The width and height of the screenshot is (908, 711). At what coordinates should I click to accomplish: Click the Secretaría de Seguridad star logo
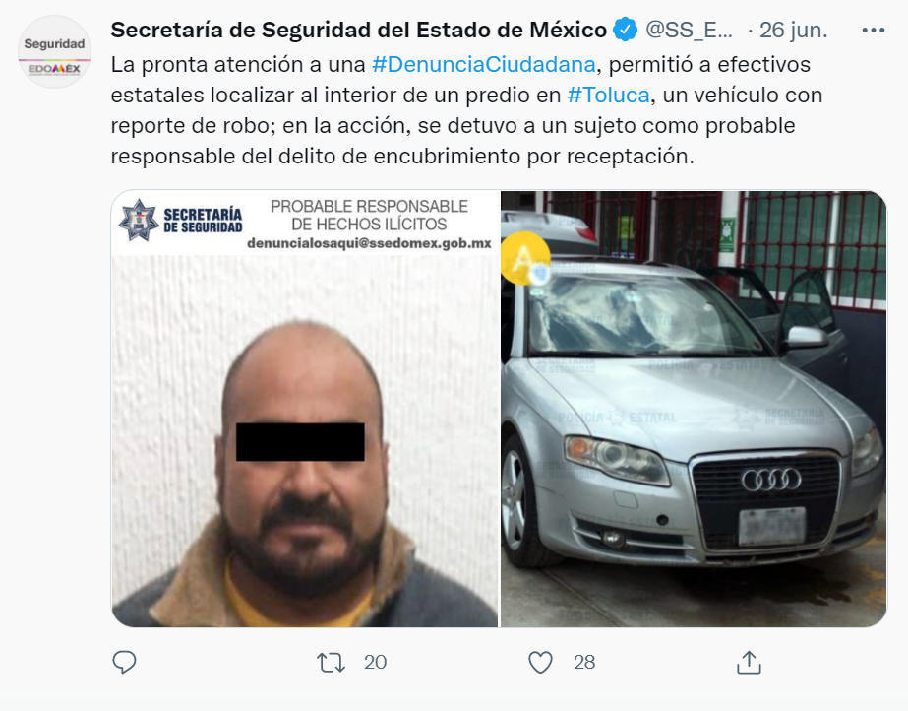point(139,221)
